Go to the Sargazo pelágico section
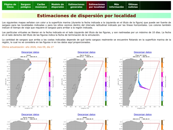The width and height of the screenshot is (173, 130). tap(26, 6)
